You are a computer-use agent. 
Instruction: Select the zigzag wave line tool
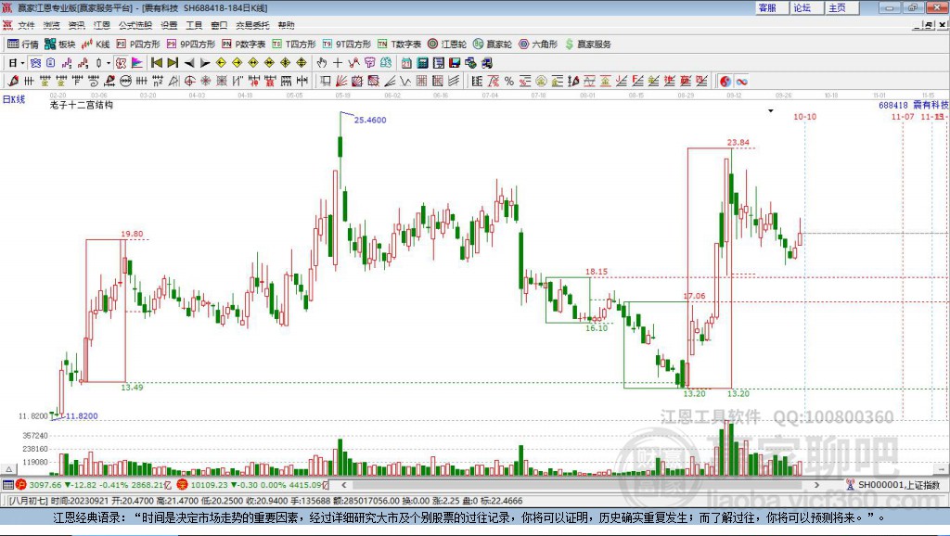click(x=405, y=81)
